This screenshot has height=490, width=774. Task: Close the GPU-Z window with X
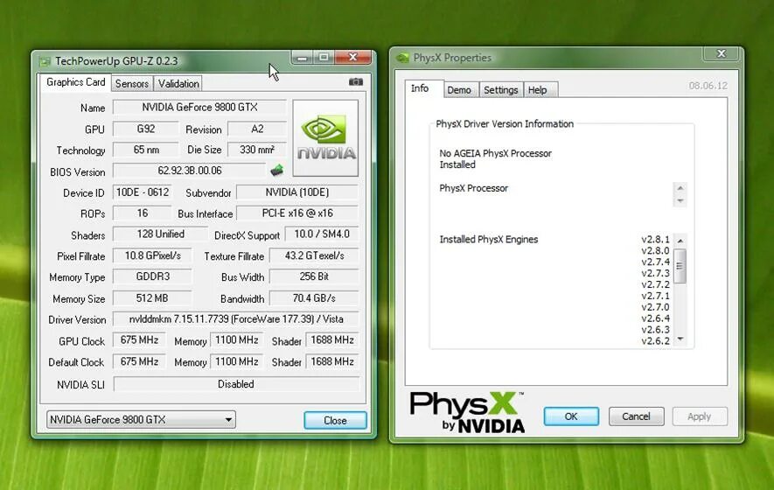click(353, 57)
